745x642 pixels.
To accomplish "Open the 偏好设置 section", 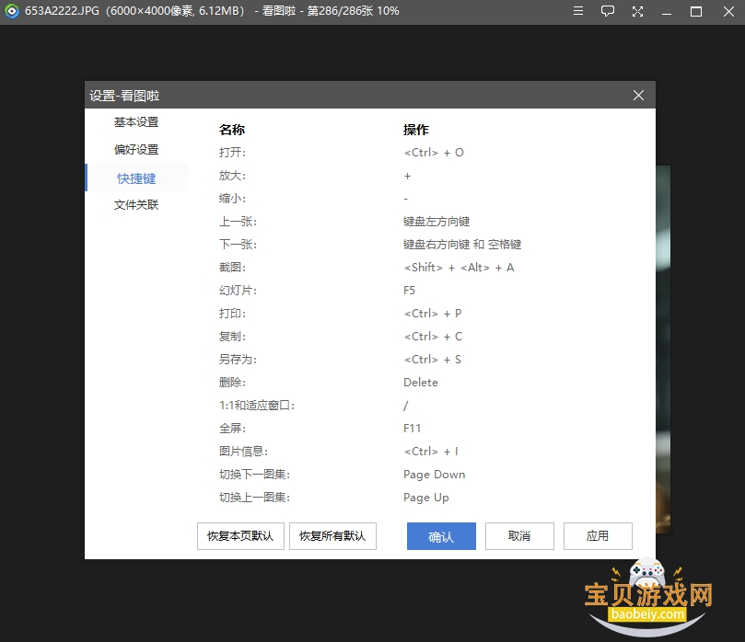I will 136,150.
